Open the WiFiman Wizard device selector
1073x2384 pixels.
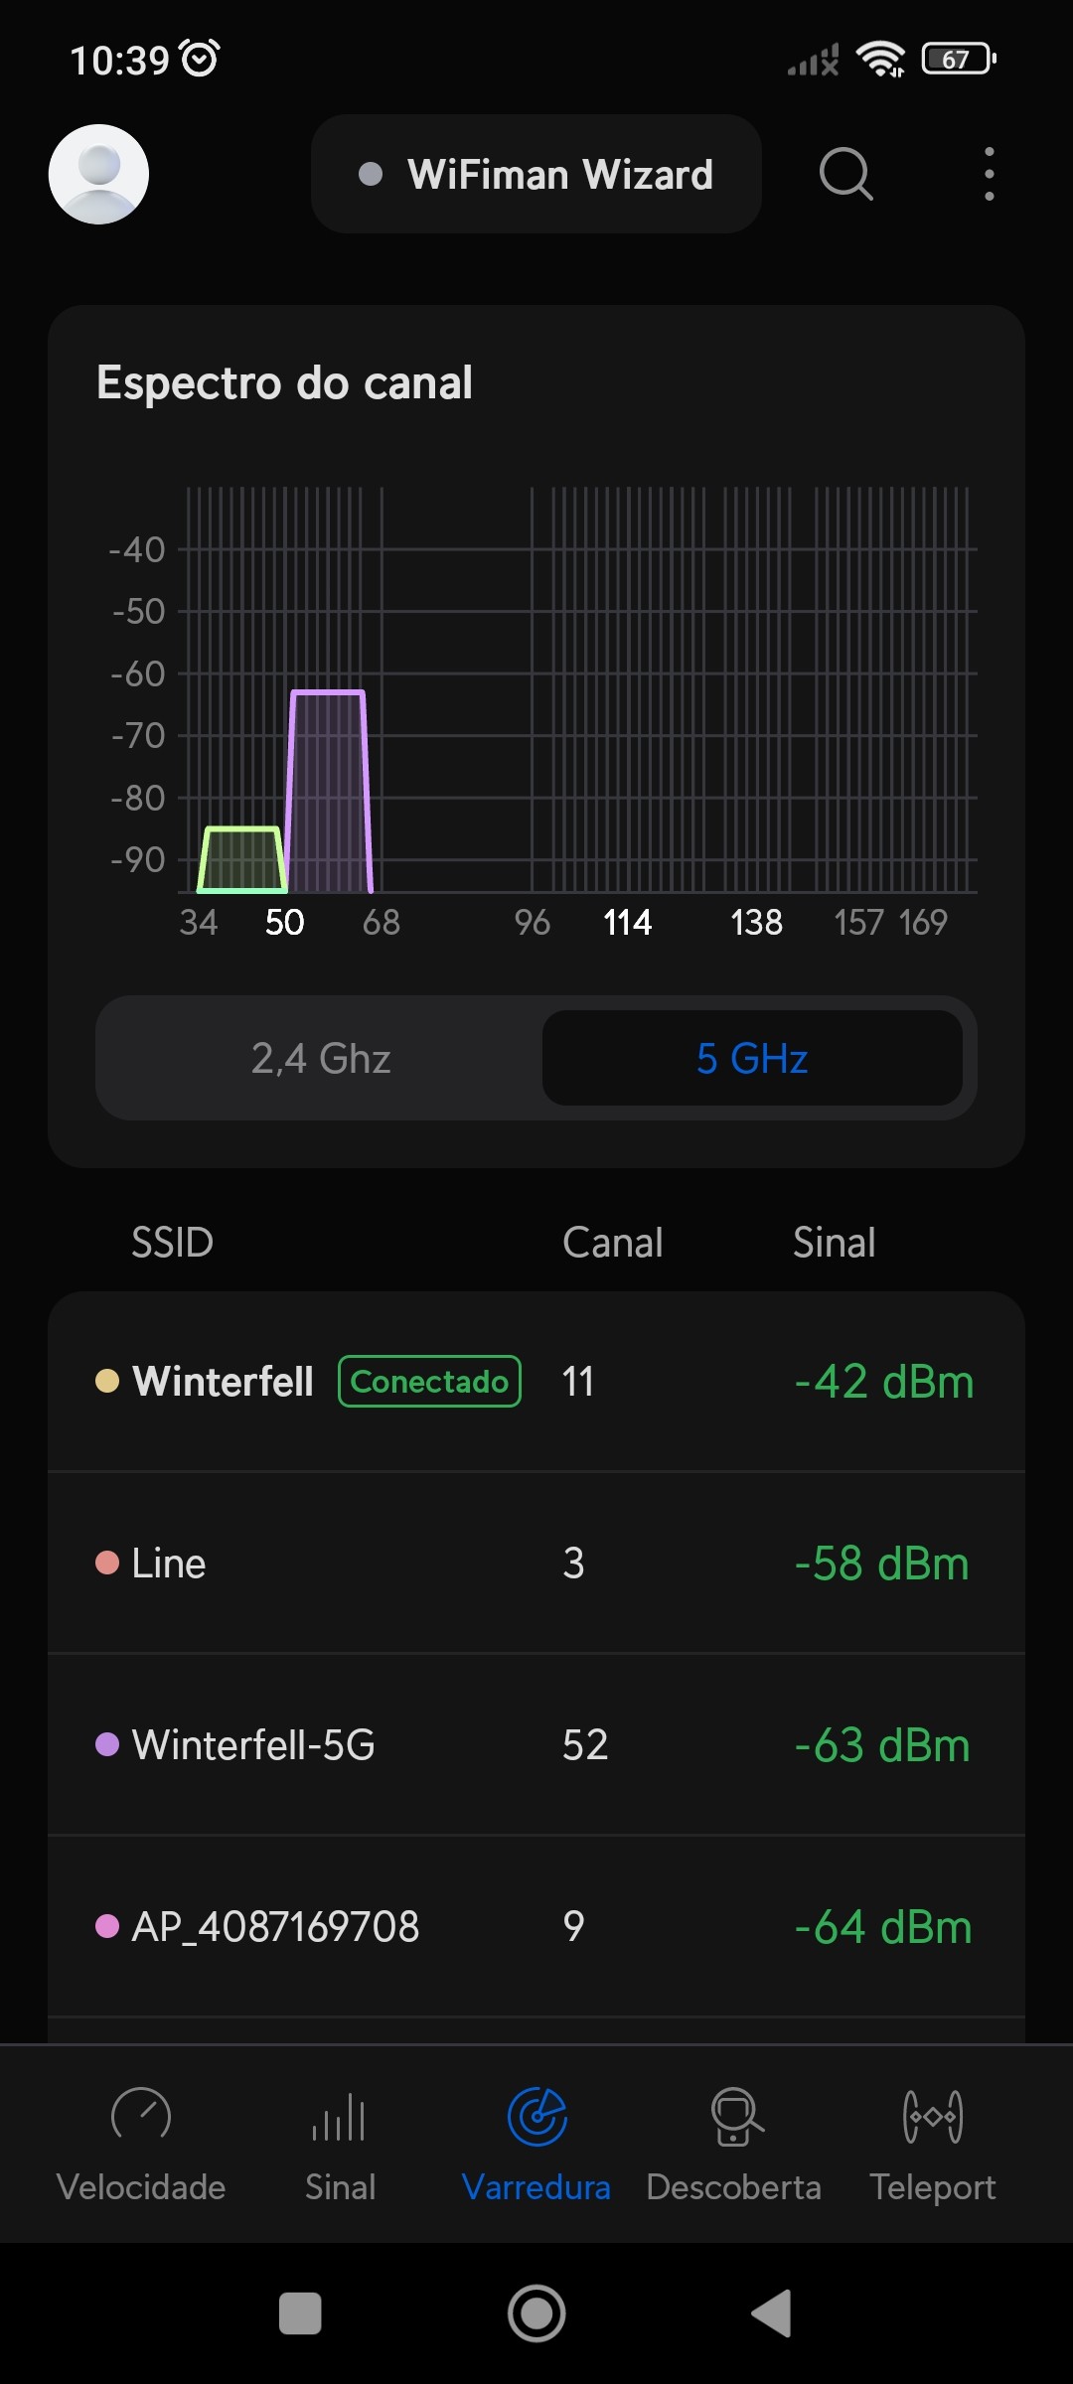coord(536,174)
